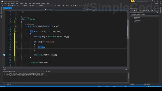This screenshot has height=91, width=162.
Task: Collapse the class Program outlining region
Action: [16, 19]
